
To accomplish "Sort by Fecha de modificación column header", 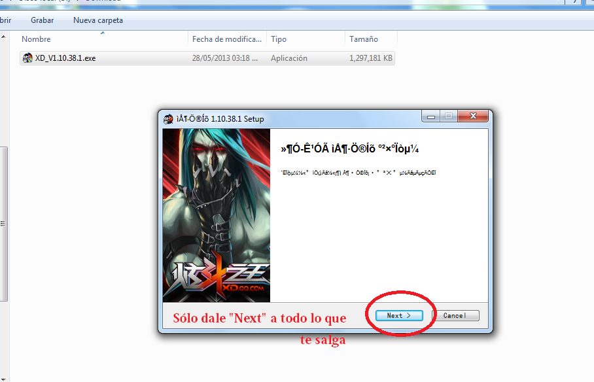I will point(226,39).
